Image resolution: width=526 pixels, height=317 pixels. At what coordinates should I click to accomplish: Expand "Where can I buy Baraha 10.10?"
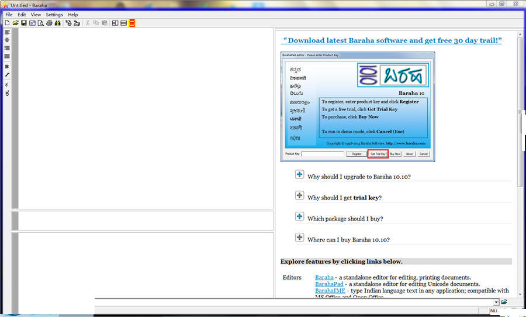click(299, 237)
